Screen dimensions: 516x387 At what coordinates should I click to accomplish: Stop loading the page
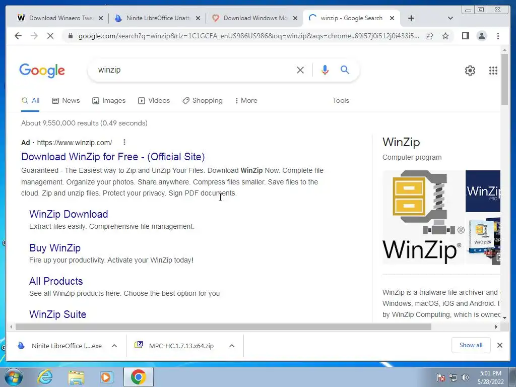point(50,36)
